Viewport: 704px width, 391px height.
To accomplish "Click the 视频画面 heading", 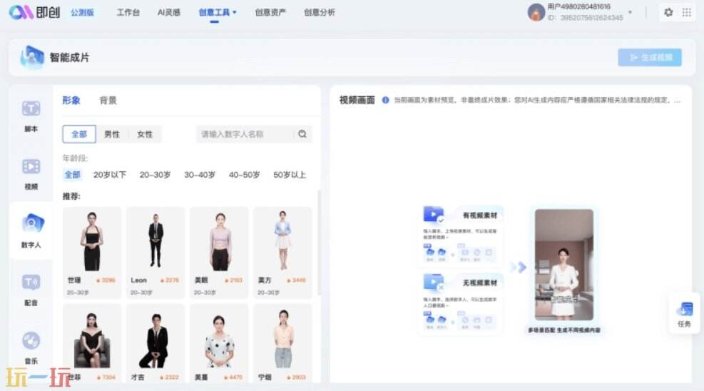I will pyautogui.click(x=357, y=100).
